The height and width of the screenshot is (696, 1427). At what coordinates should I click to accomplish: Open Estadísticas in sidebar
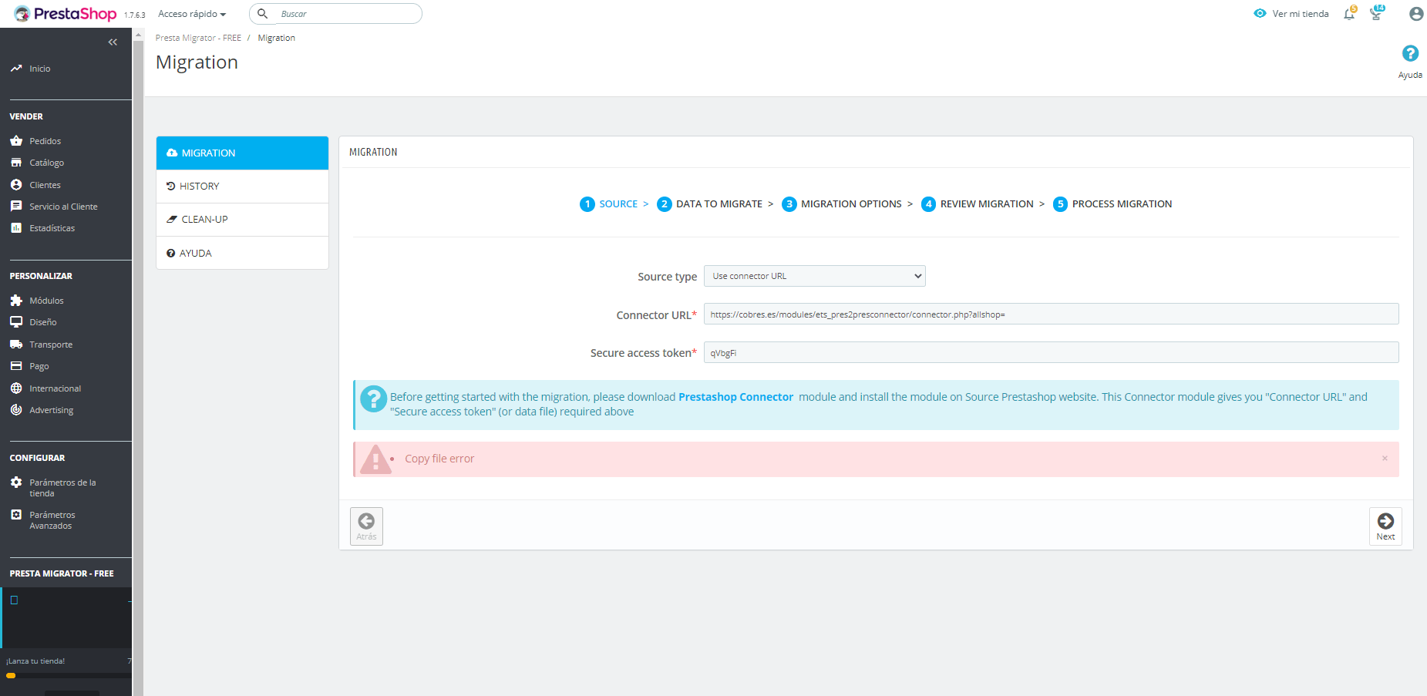point(52,228)
